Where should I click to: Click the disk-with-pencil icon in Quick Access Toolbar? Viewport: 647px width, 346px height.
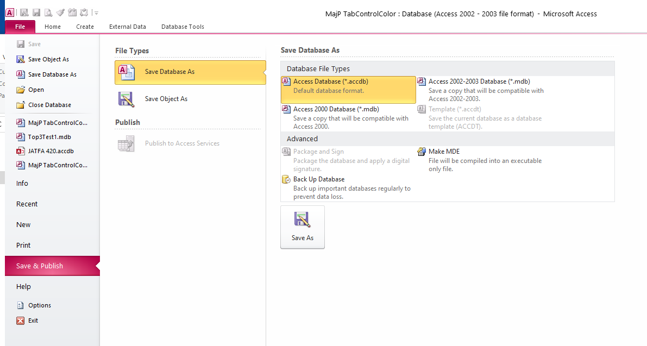click(24, 13)
